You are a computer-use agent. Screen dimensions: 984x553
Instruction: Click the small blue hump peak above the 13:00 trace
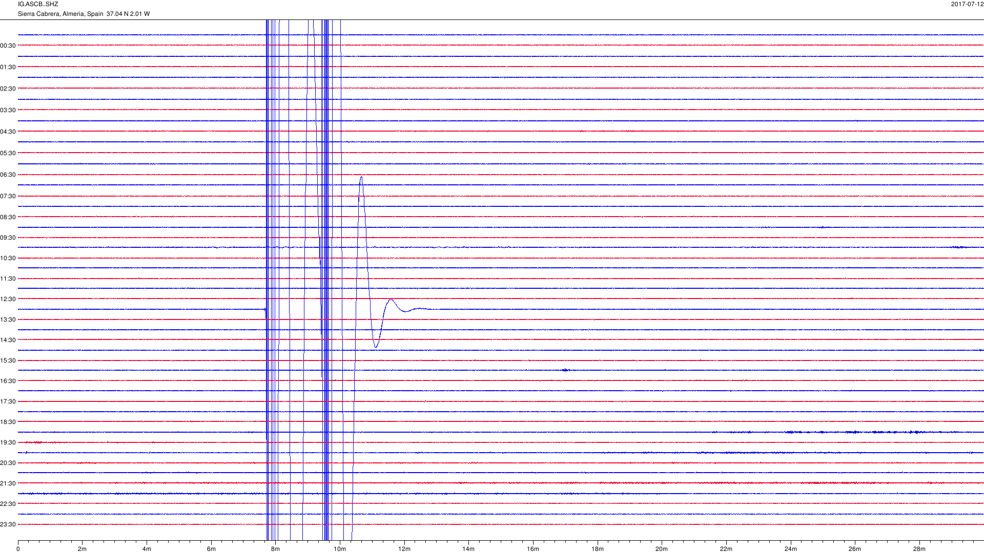(x=391, y=300)
